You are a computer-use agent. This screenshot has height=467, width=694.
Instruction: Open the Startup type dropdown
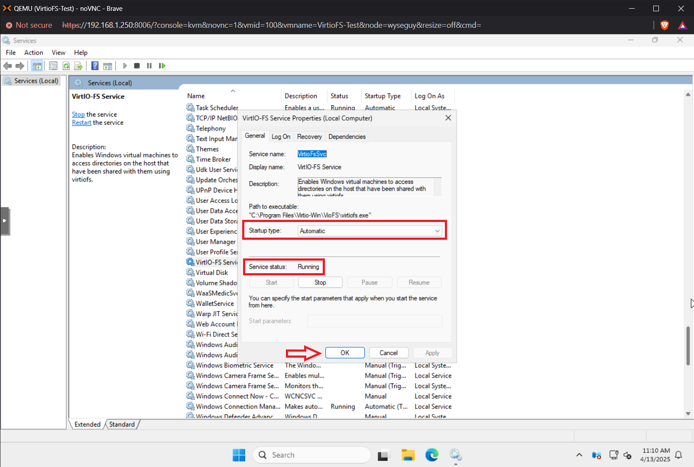coord(370,231)
